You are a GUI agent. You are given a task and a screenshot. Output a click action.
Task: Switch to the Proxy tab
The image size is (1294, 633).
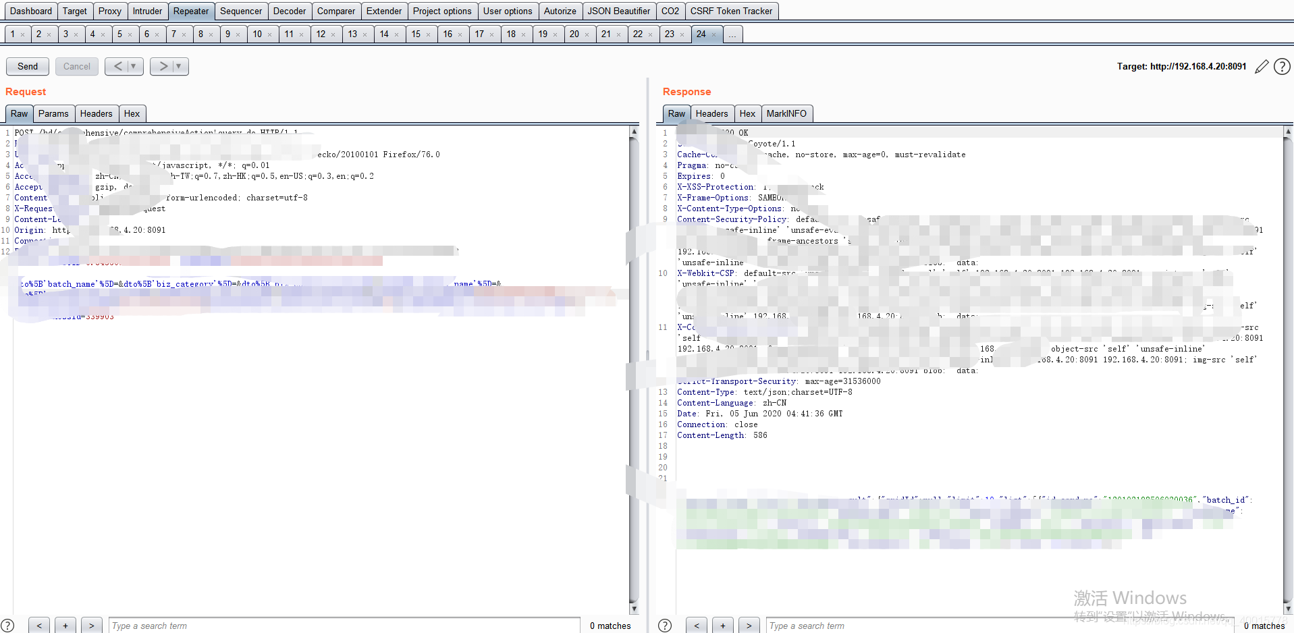110,11
